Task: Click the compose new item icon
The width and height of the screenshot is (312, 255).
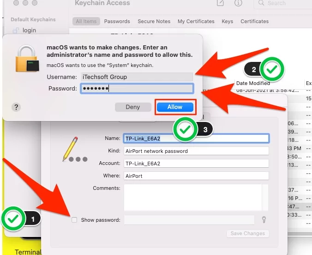Action: click(221, 3)
